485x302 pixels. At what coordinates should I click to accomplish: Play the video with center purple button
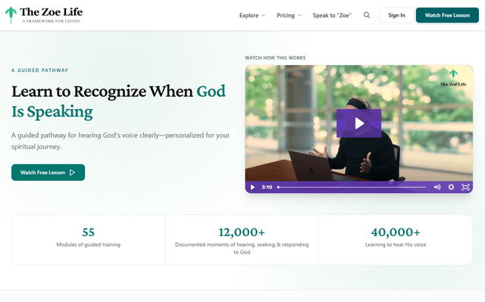tap(358, 123)
